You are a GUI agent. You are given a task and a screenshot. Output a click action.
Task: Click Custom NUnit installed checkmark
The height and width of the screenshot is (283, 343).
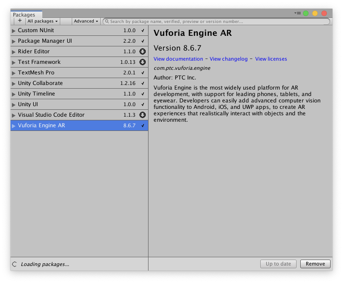point(143,31)
